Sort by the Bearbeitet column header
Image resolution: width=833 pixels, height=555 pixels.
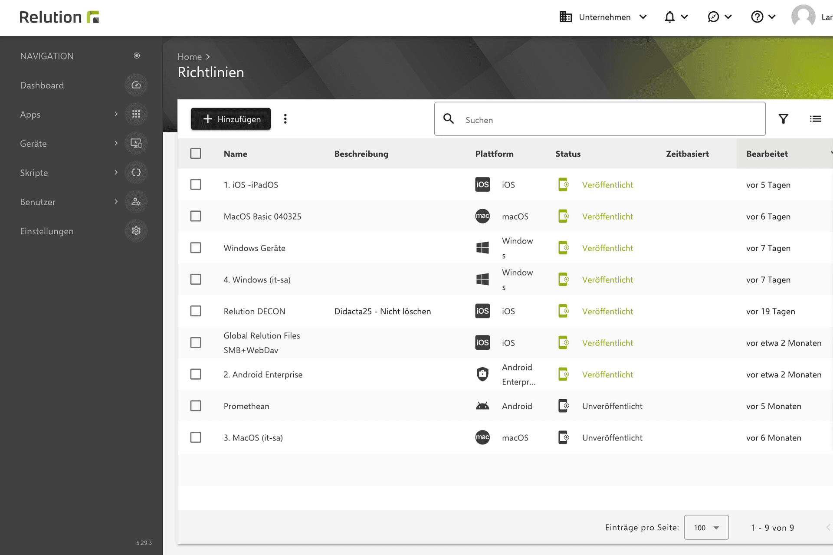tap(767, 154)
